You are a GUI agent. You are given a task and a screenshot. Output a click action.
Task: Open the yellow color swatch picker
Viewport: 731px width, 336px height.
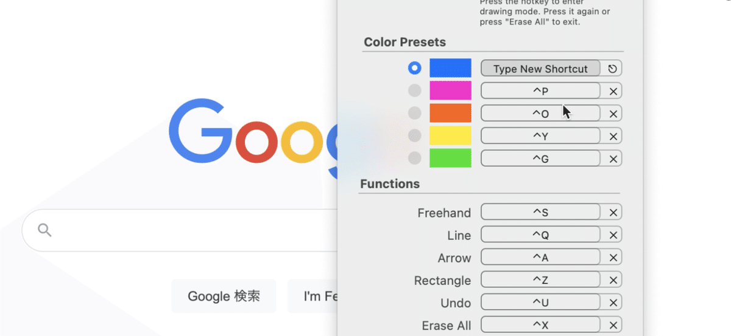pos(450,135)
